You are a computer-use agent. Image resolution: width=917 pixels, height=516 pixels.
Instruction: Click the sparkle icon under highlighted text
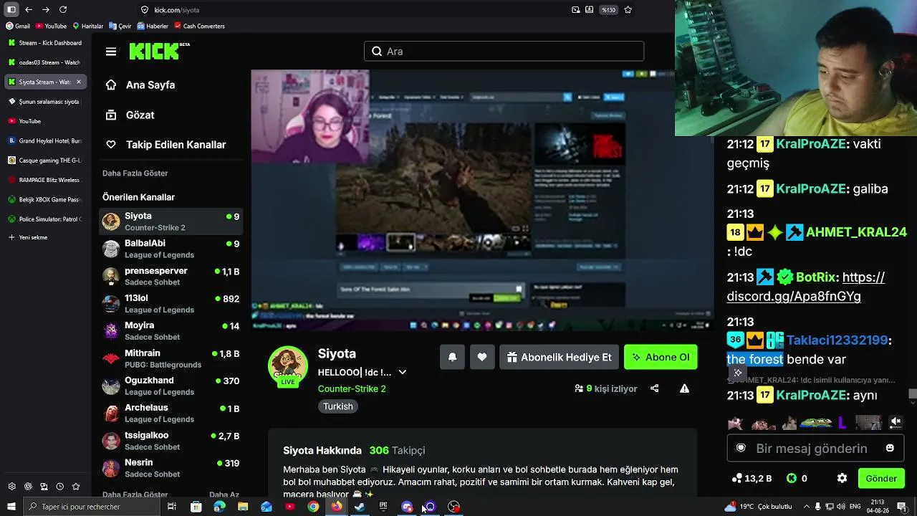click(x=738, y=373)
